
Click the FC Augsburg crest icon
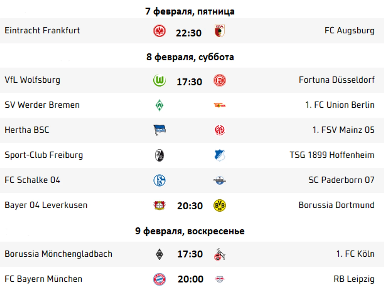coord(220,31)
